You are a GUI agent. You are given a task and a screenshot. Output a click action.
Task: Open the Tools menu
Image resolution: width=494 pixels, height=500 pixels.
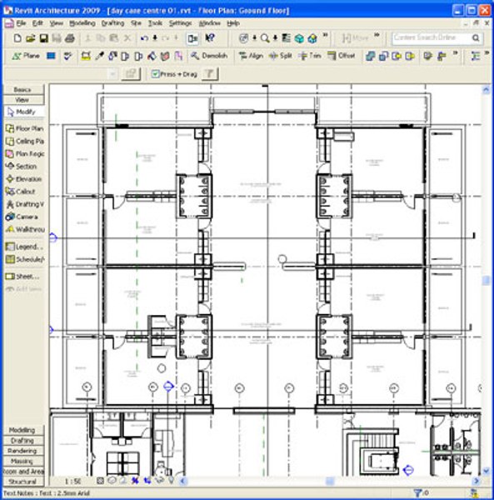(x=155, y=23)
